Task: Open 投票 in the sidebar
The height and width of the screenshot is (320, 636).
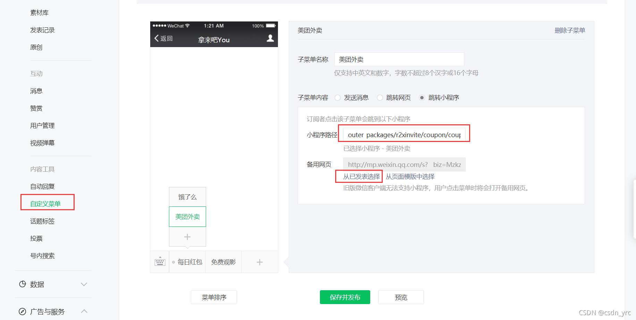Action: (36, 239)
